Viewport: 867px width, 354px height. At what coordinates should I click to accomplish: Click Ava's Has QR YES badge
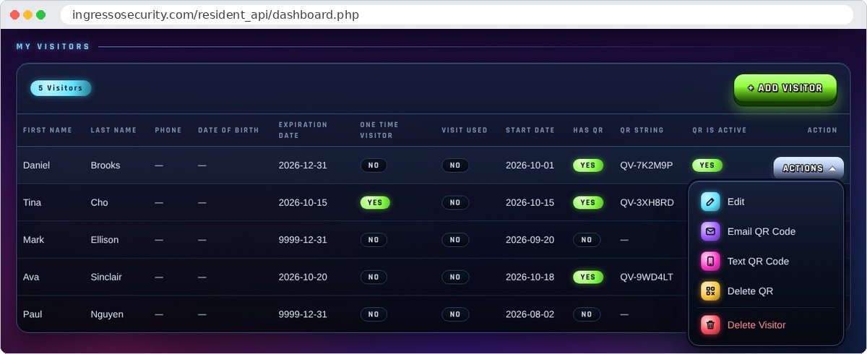[x=588, y=277]
